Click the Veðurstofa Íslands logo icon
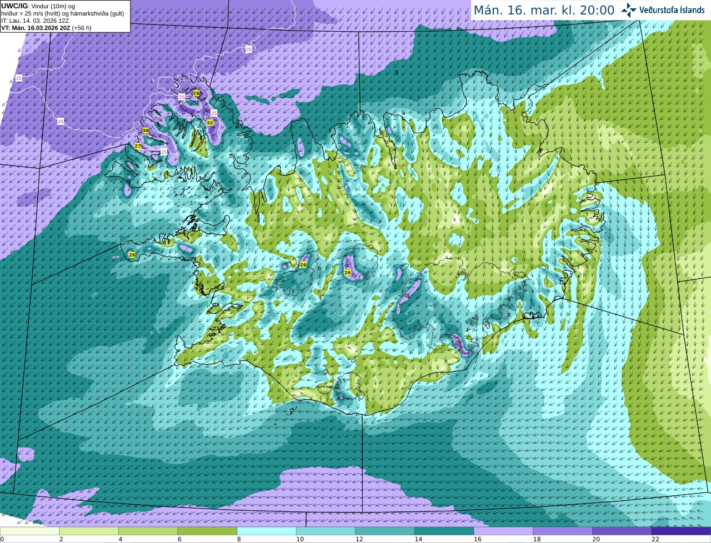 [x=629, y=10]
